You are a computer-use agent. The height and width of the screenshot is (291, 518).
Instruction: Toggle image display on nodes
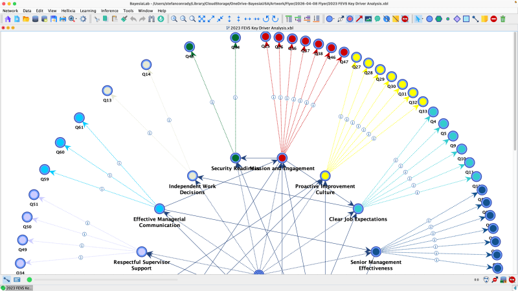(368, 19)
